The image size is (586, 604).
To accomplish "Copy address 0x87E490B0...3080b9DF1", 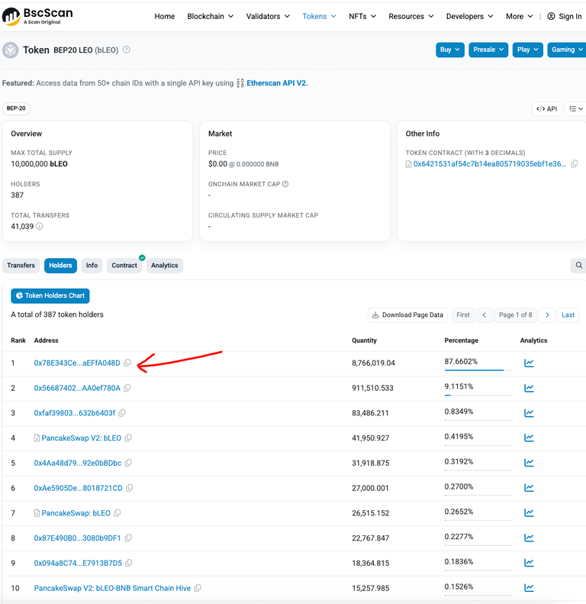I will (x=128, y=538).
